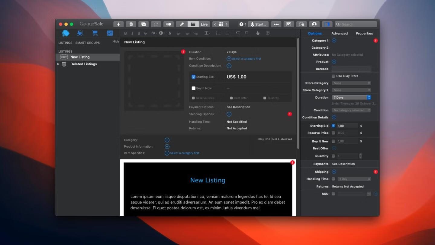This screenshot has height=245, width=435.
Task: Switch to the Properties tab
Action: (x=364, y=33)
